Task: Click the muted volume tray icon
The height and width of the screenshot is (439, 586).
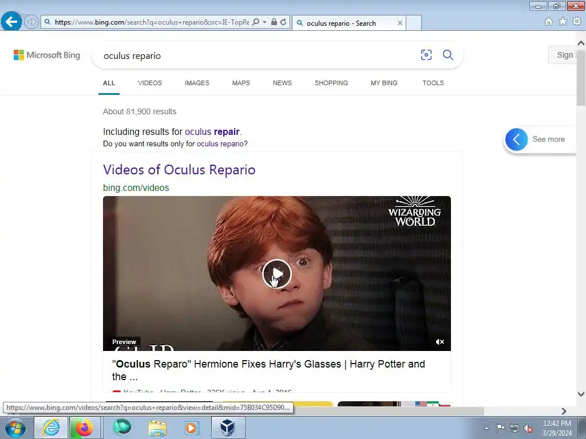Action: pos(528,429)
